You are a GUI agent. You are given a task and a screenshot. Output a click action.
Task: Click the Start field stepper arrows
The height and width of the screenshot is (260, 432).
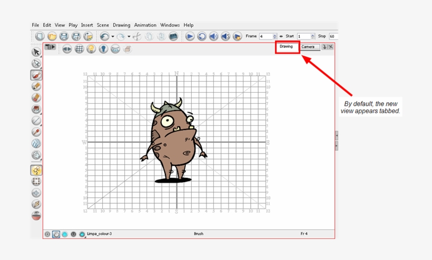click(313, 36)
